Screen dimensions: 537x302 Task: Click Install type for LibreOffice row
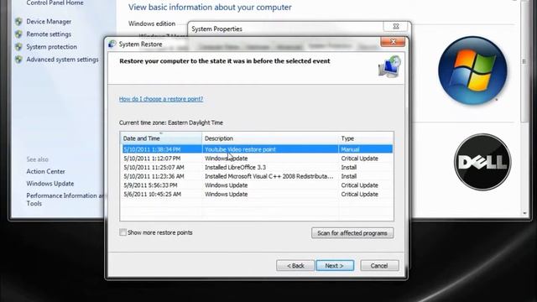point(349,168)
